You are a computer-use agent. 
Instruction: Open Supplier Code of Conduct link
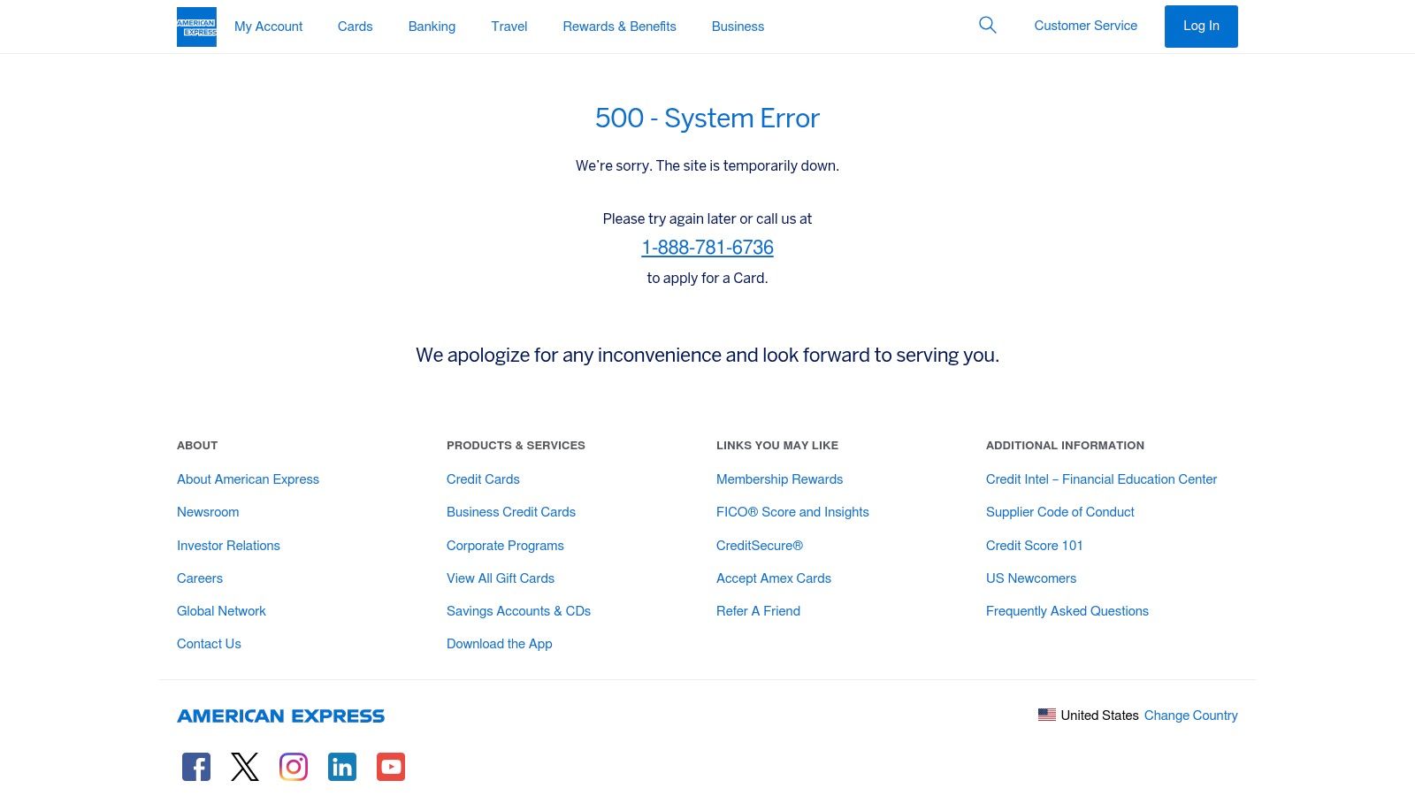click(x=1060, y=512)
